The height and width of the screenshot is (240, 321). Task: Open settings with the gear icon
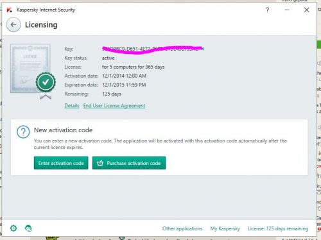pyautogui.click(x=13, y=228)
